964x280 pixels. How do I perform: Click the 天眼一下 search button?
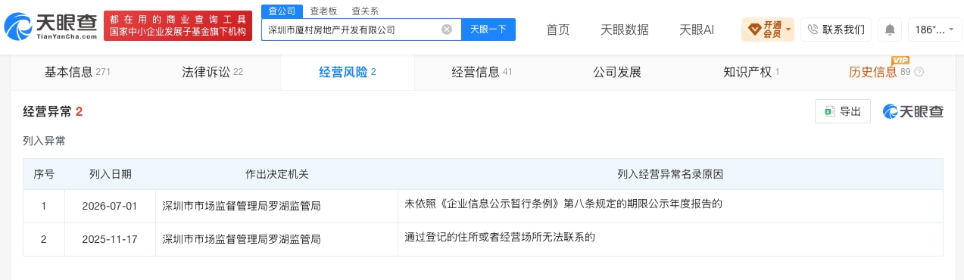click(x=488, y=30)
